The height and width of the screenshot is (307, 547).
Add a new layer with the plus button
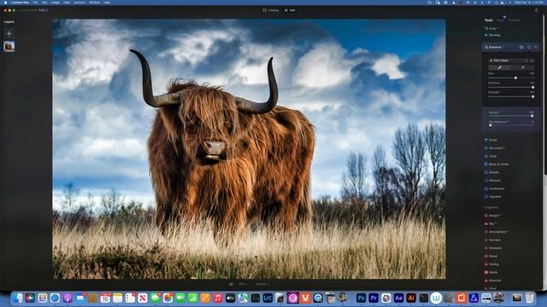pos(9,33)
